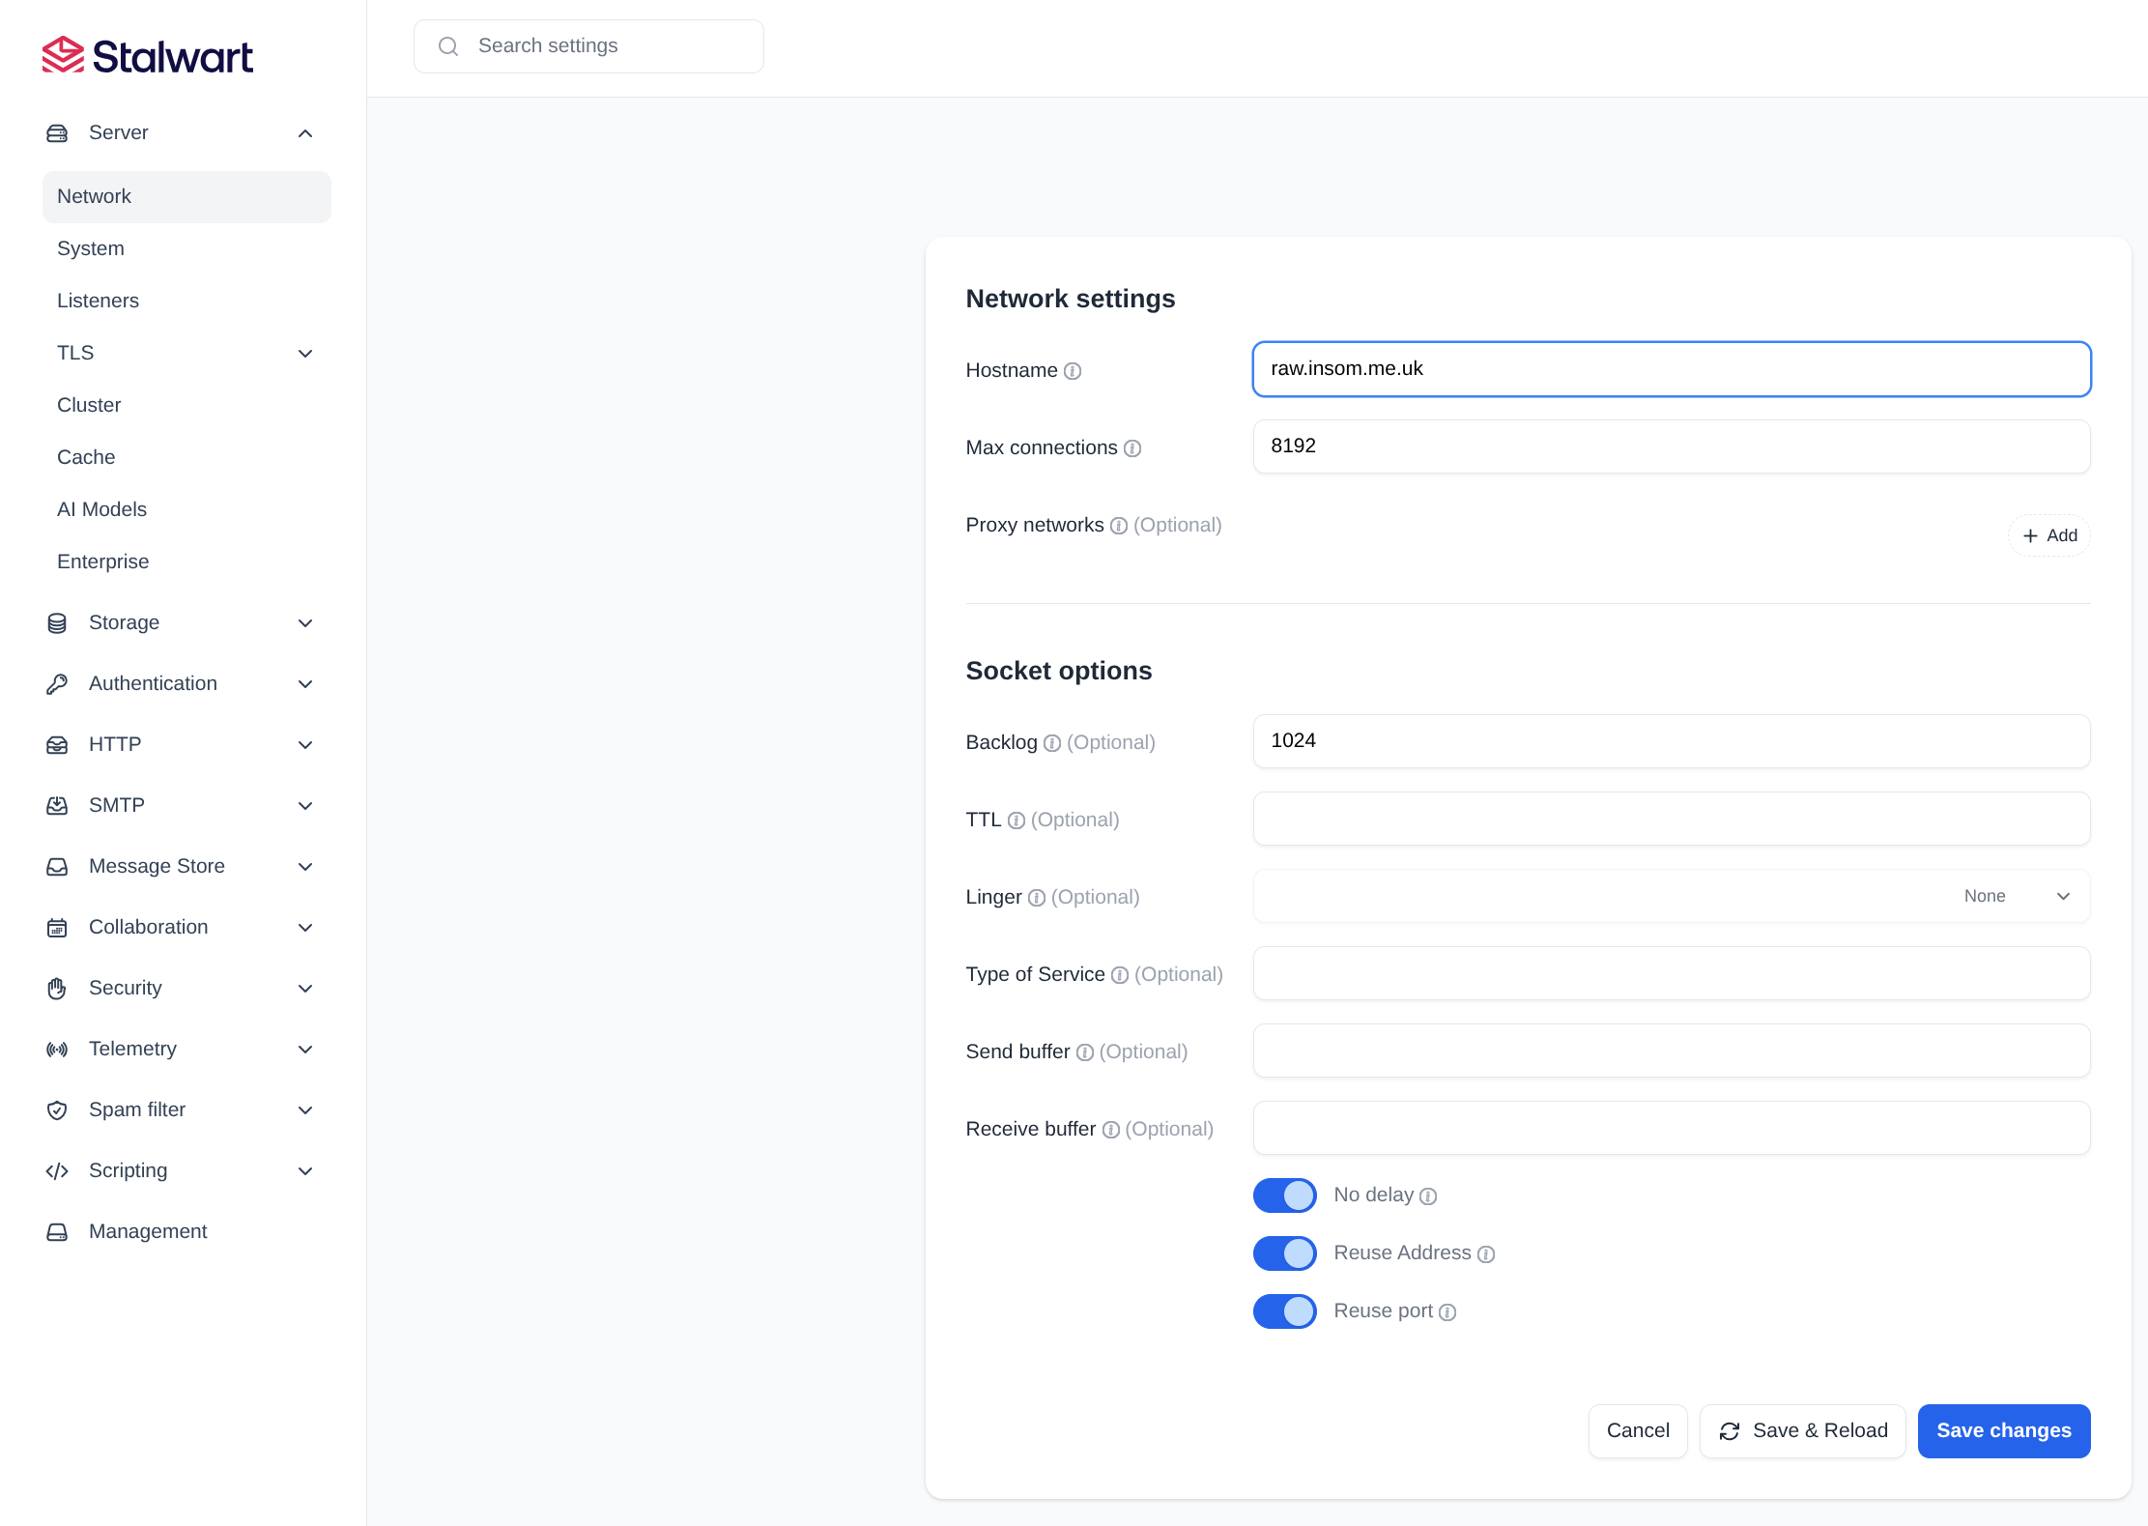Click the Stalwart logo
This screenshot has width=2148, height=1526.
pos(146,54)
